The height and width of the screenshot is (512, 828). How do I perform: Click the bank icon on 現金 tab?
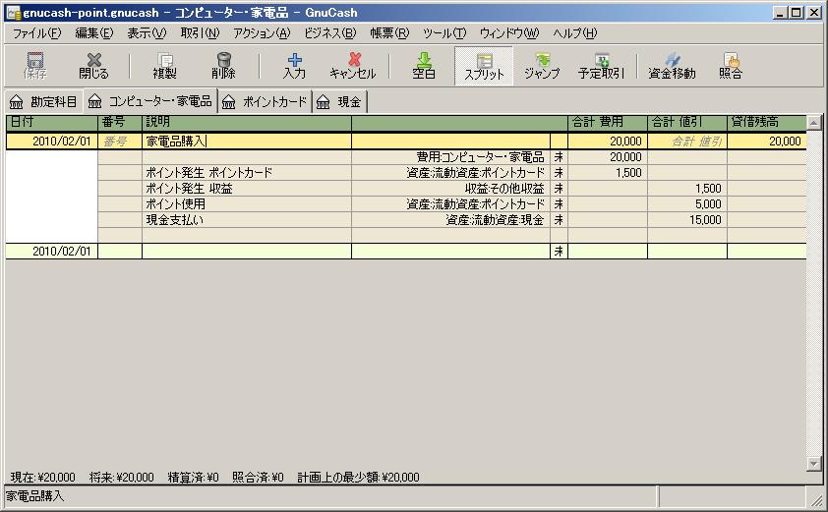pyautogui.click(x=324, y=102)
